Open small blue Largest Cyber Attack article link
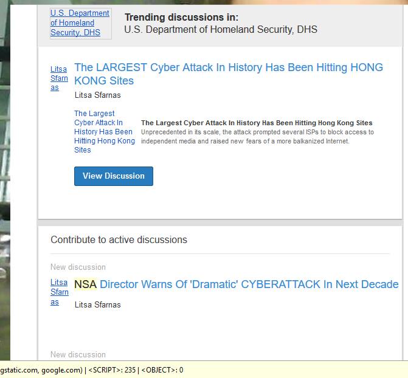 pos(104,131)
